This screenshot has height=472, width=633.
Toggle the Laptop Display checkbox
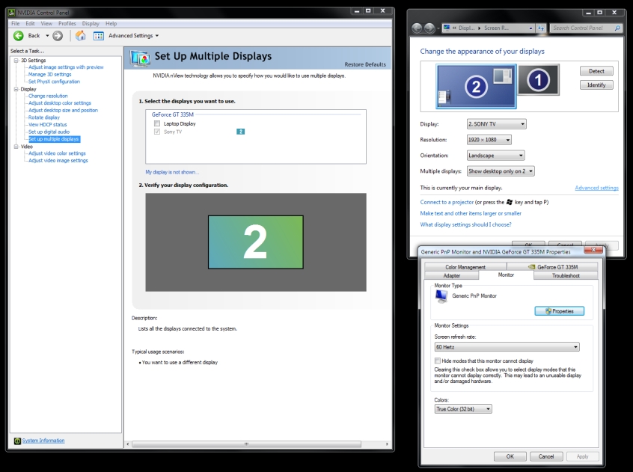pyautogui.click(x=157, y=123)
